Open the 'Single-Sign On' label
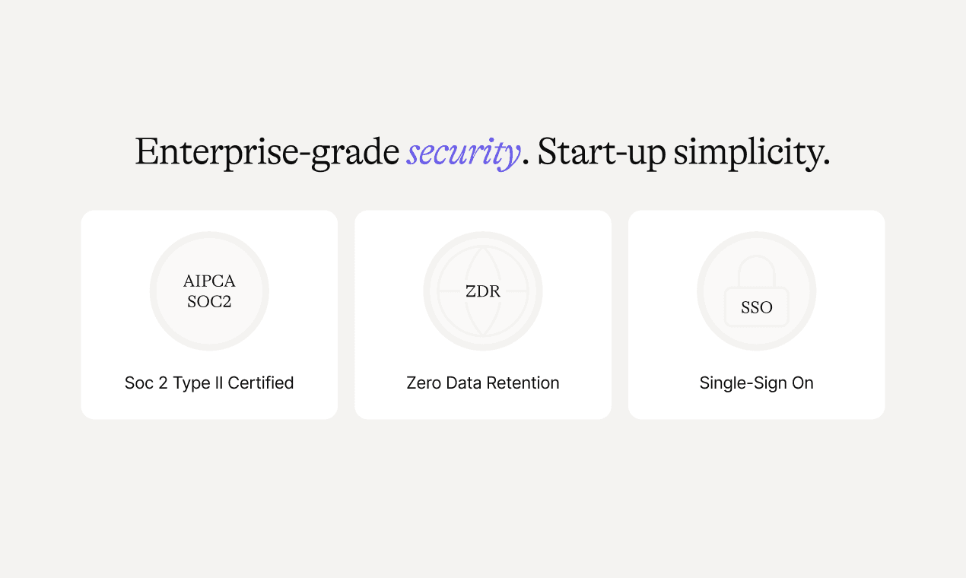Viewport: 966px width, 578px height. [x=757, y=383]
